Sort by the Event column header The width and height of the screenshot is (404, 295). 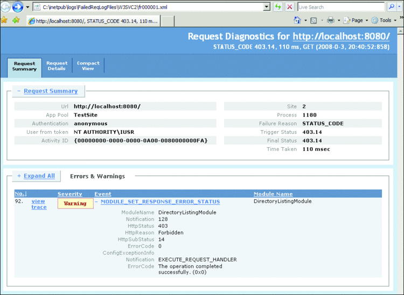[102, 194]
